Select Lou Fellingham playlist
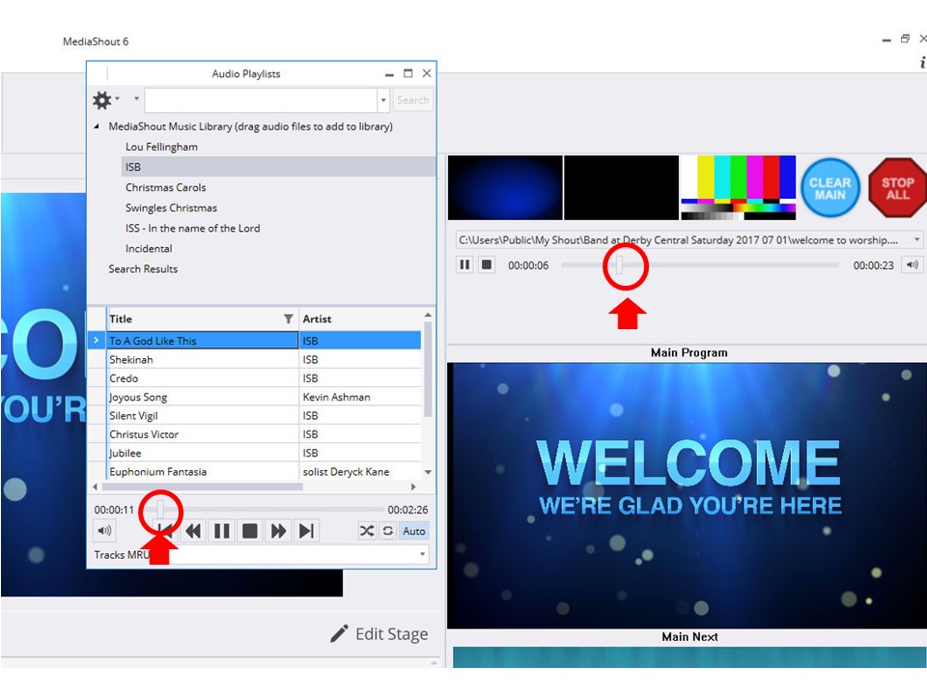Image resolution: width=927 pixels, height=695 pixels. [x=161, y=147]
